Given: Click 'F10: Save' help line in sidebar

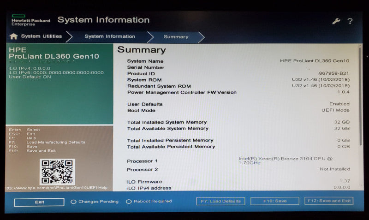Looking at the screenshot, I should 23,146.
